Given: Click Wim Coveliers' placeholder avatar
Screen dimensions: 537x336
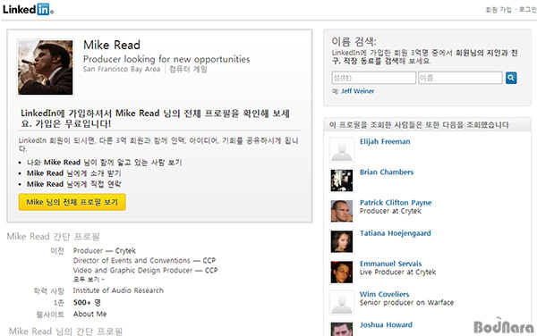Looking at the screenshot, I should coord(342,302).
